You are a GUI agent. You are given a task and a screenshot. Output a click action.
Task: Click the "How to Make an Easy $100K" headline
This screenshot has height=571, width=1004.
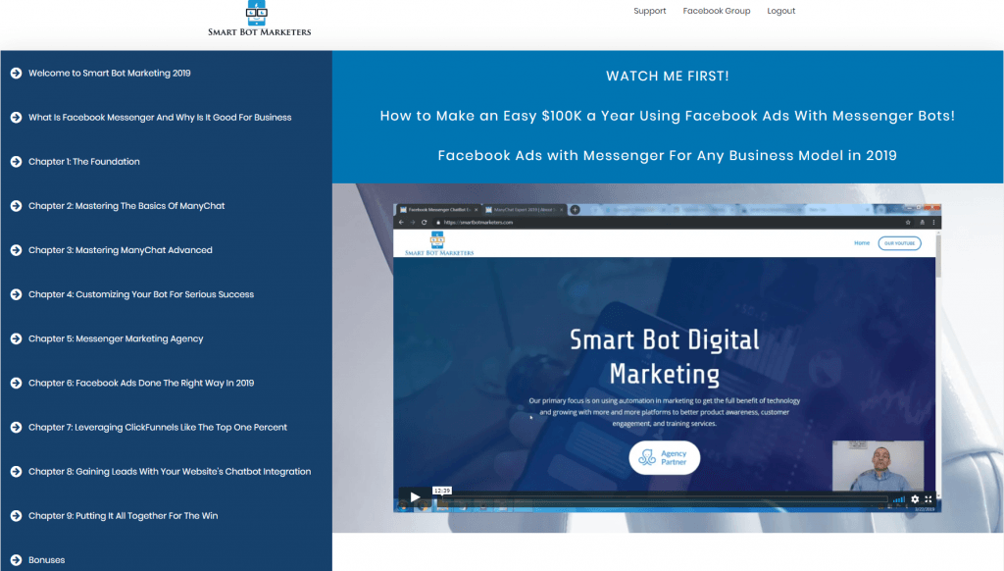[x=667, y=116]
